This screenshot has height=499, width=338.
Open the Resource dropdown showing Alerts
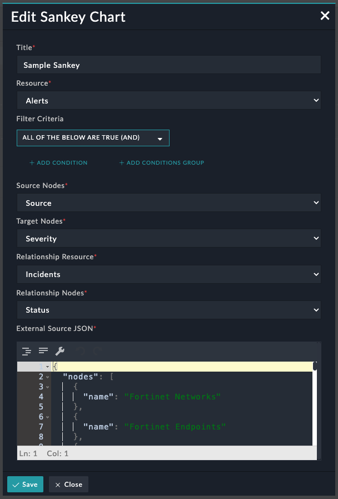point(168,101)
